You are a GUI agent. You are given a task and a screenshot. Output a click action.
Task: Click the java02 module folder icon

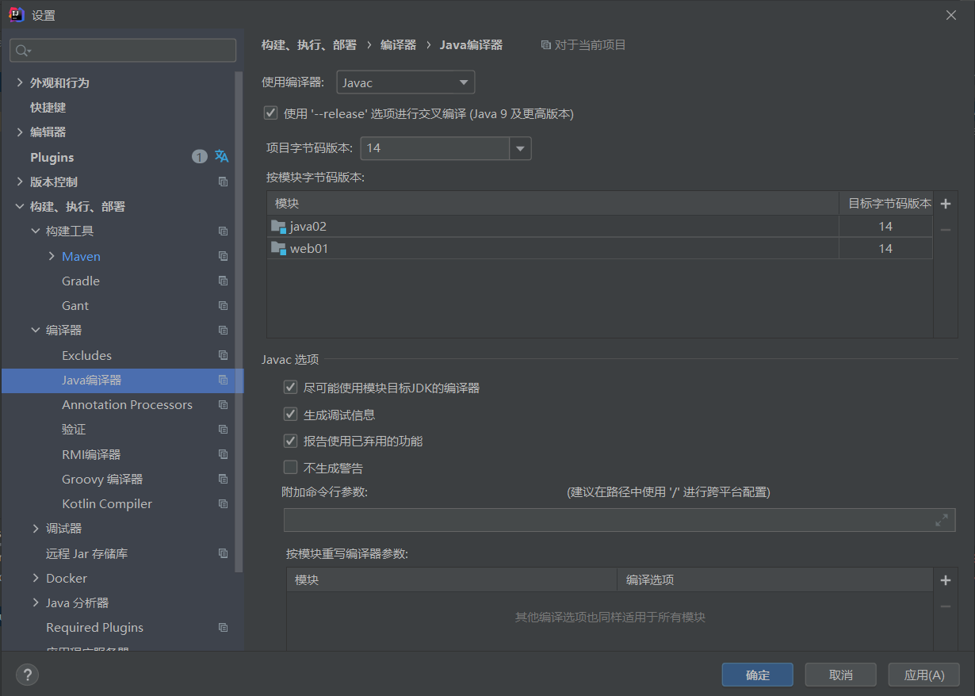coord(278,227)
